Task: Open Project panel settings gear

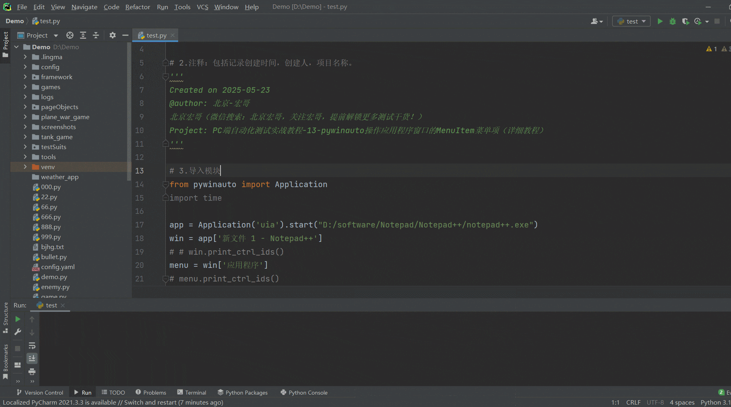Action: point(113,35)
